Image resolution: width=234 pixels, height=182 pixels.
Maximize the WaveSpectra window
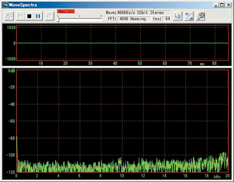pos(222,5)
